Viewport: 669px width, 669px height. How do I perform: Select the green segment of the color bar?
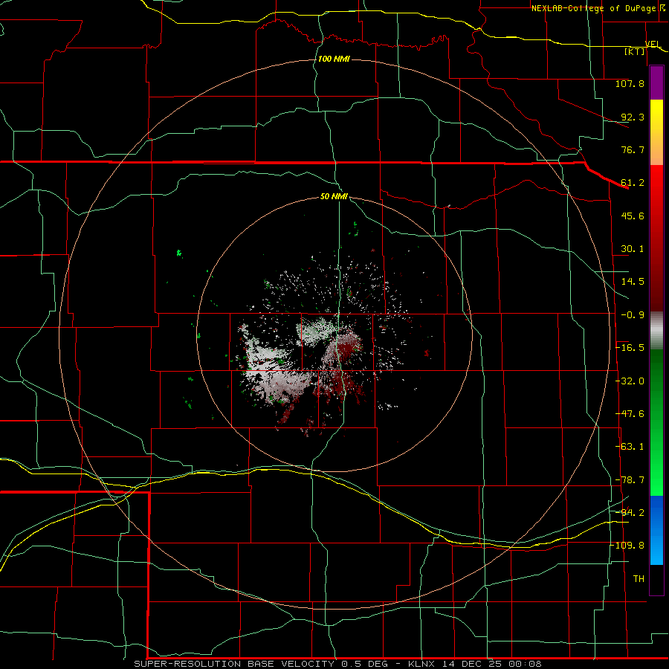(x=656, y=422)
